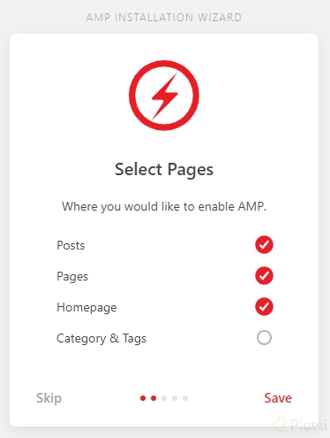The height and width of the screenshot is (438, 330).
Task: Click the Homepage option label
Action: (x=86, y=308)
